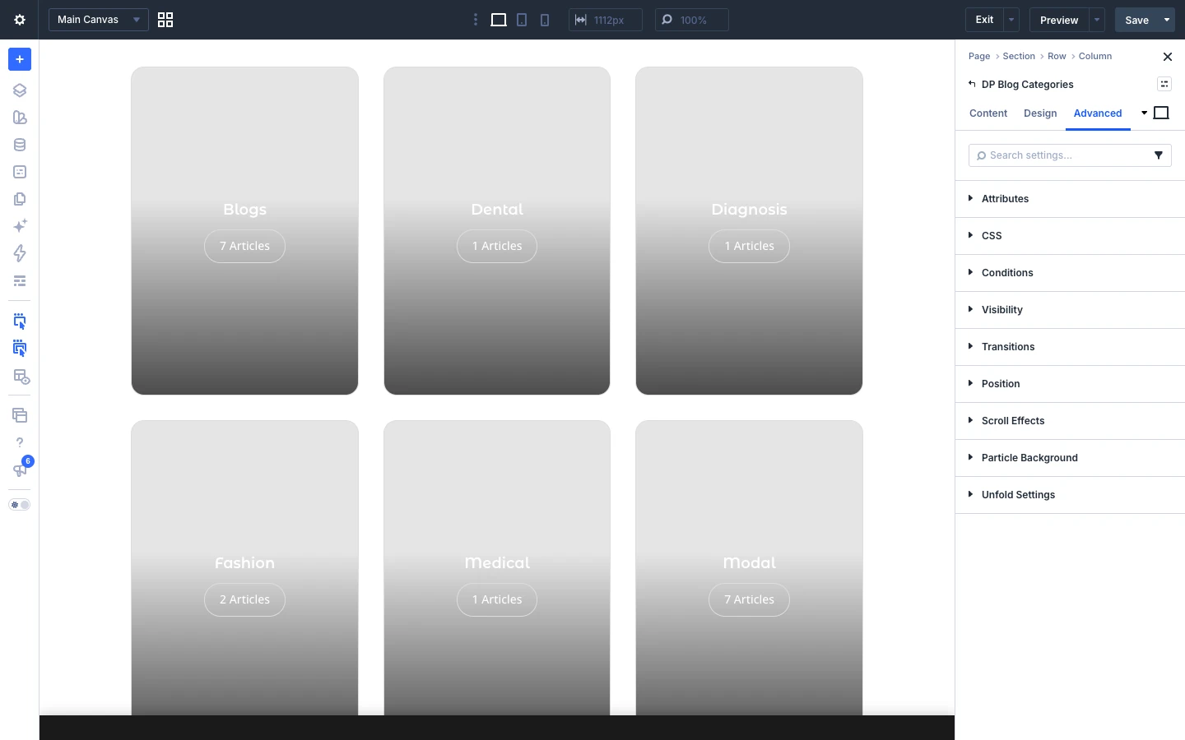Expand the CSS settings group

tap(1070, 236)
